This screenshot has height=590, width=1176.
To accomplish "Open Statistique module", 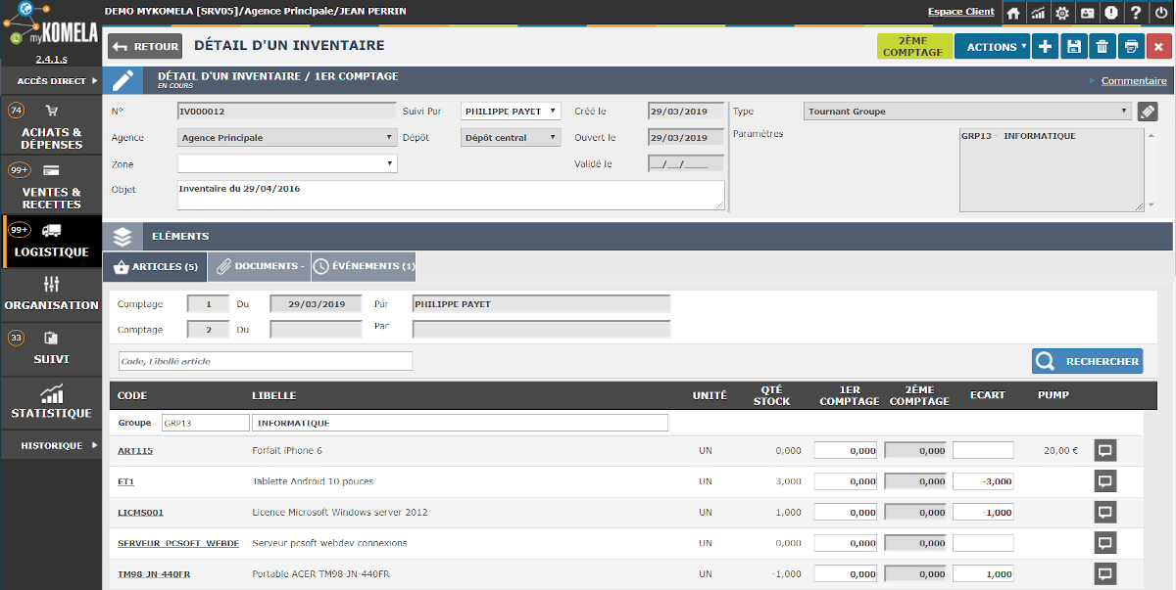I will 51,403.
